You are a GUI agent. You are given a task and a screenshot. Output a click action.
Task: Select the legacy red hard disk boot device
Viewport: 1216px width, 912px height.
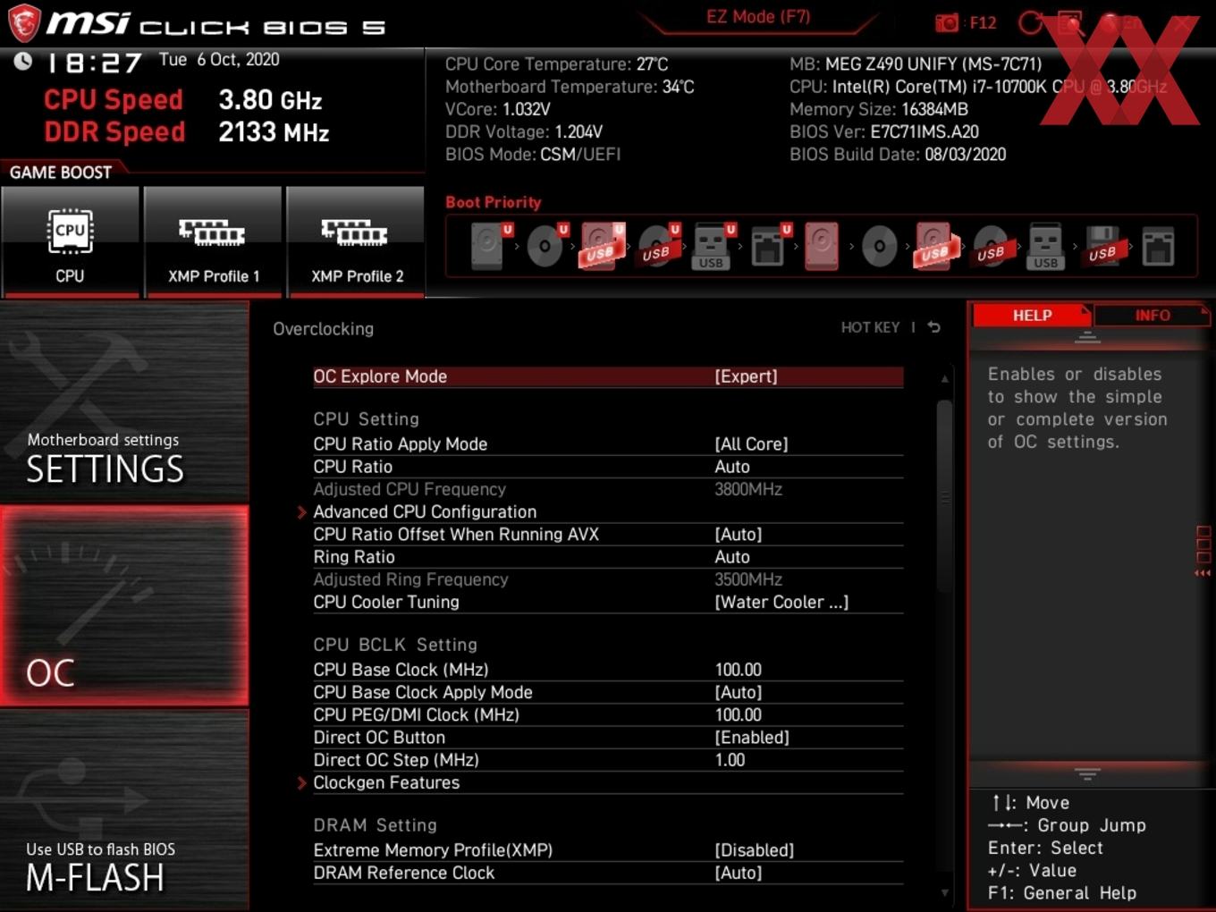coord(822,246)
